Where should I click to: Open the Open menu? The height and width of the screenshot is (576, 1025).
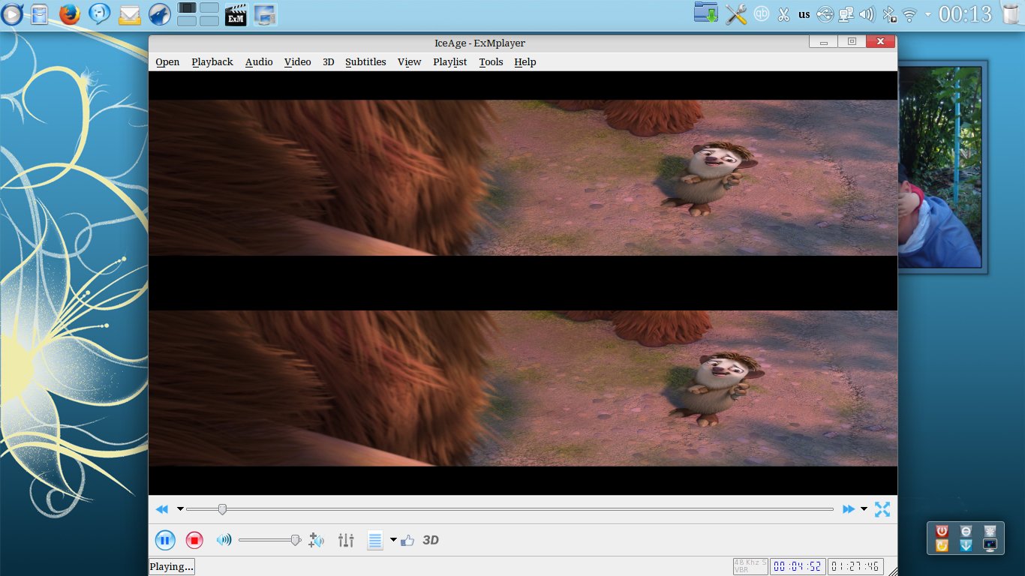tap(167, 62)
